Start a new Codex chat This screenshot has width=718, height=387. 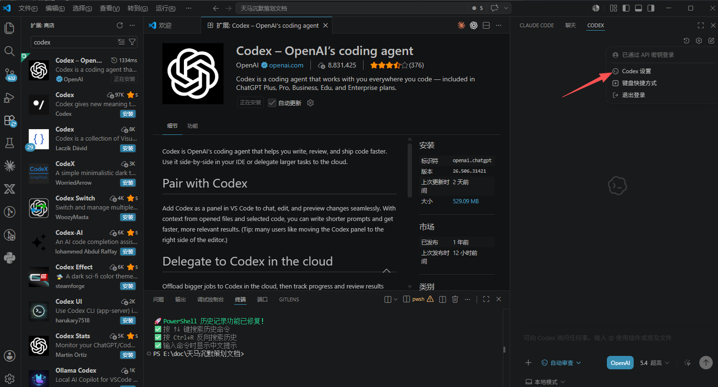(x=711, y=41)
